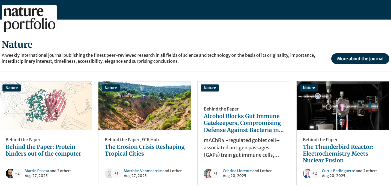
Task: Click the Nature tag on the alcohol article card
Action: 210,88
